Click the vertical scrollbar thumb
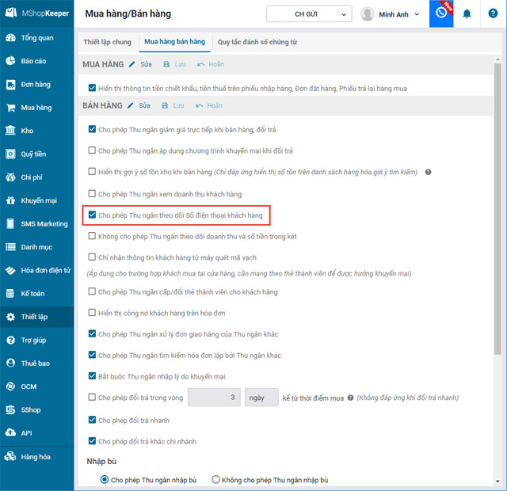This screenshot has width=507, height=491. [x=497, y=209]
